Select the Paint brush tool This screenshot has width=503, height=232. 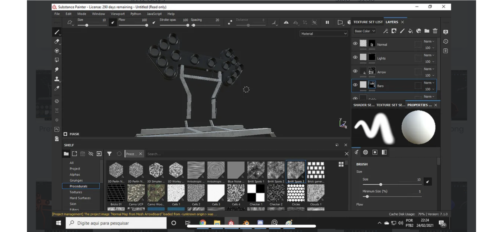coord(57,32)
